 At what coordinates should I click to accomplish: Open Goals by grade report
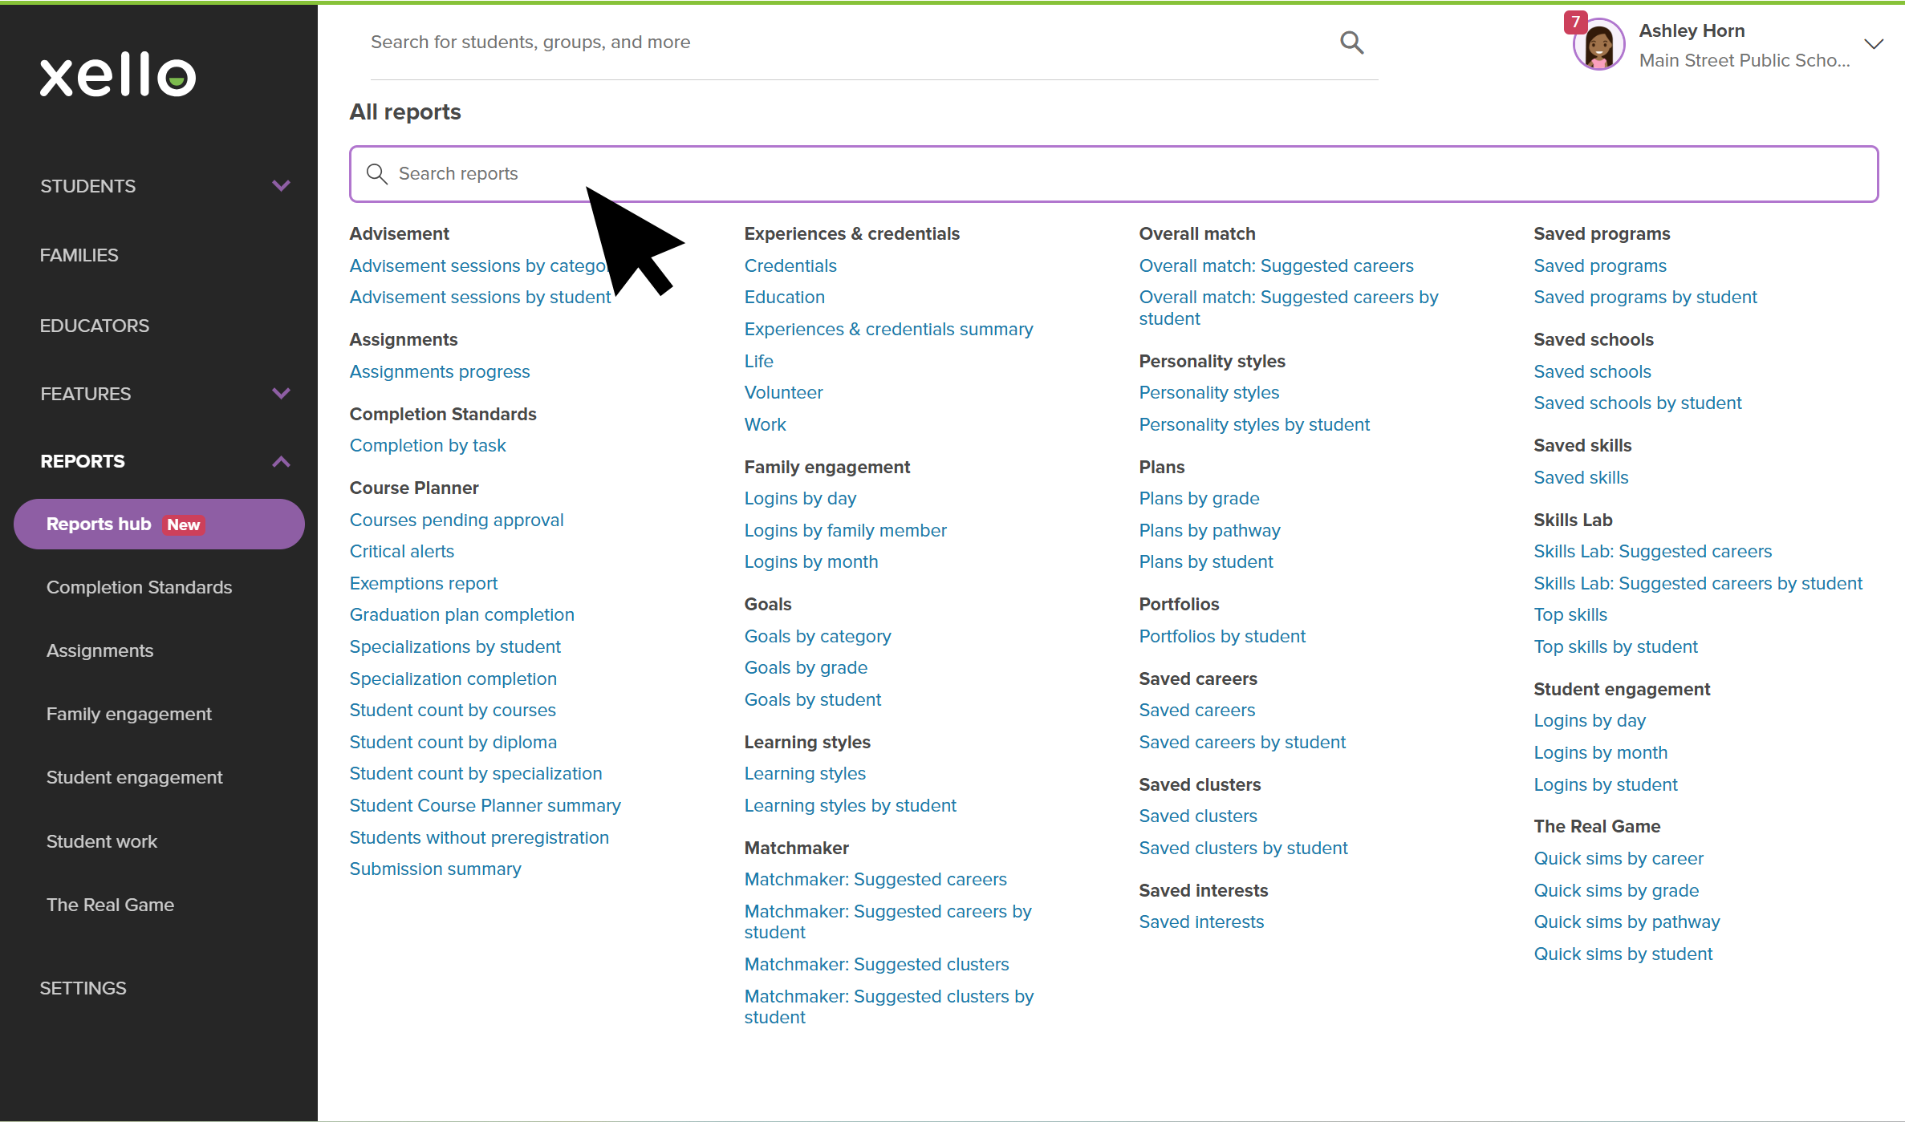pyautogui.click(x=806, y=667)
